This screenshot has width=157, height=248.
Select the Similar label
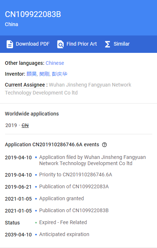(x=122, y=44)
